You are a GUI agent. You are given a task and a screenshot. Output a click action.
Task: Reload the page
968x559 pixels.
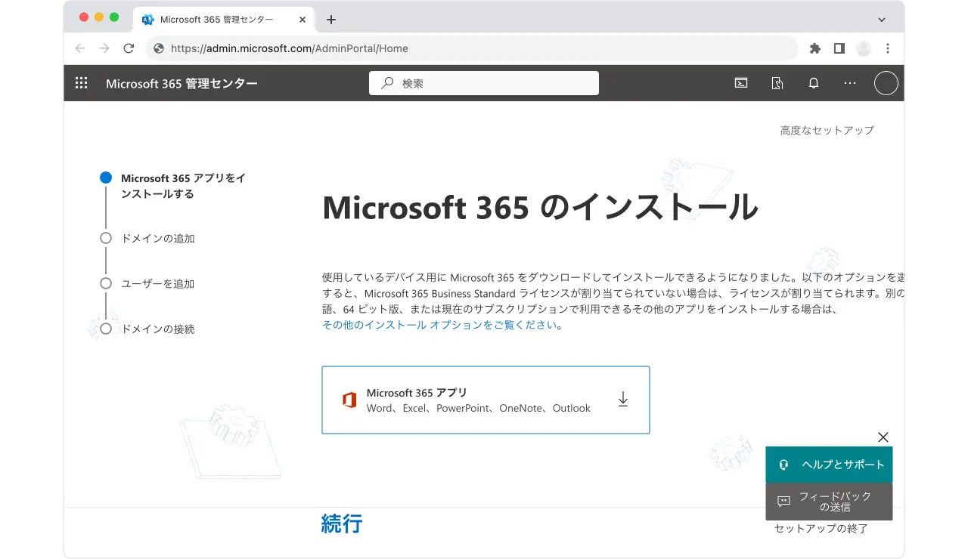129,48
